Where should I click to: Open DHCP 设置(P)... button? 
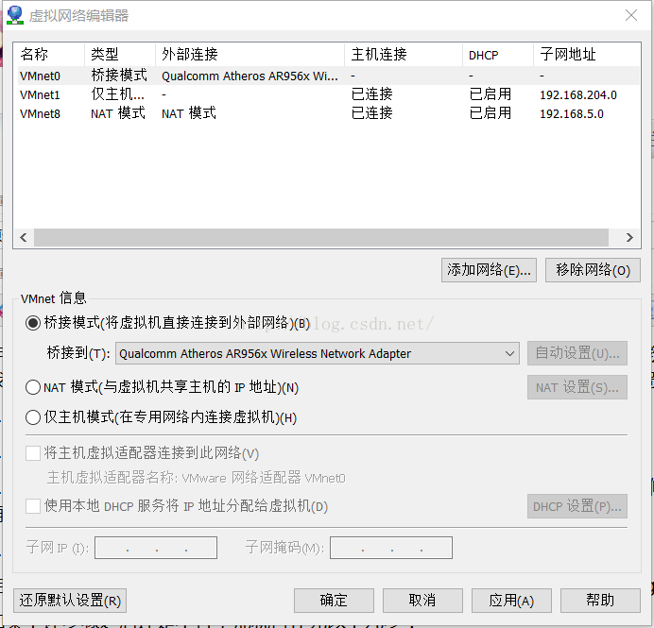(x=577, y=506)
